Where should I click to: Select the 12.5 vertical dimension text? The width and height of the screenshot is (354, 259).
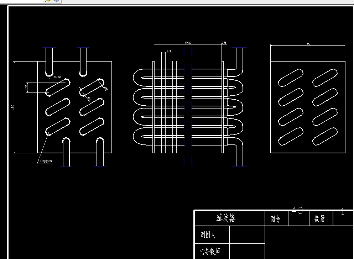coord(26,87)
